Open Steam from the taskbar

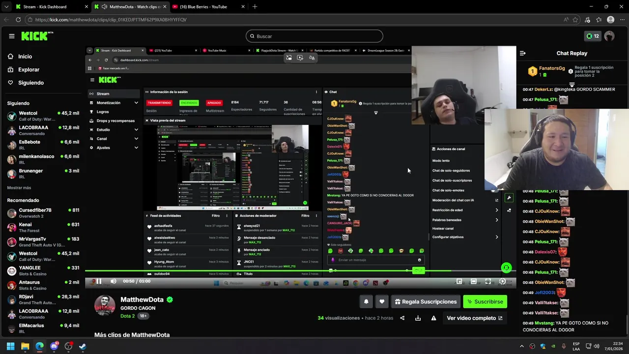(x=83, y=346)
